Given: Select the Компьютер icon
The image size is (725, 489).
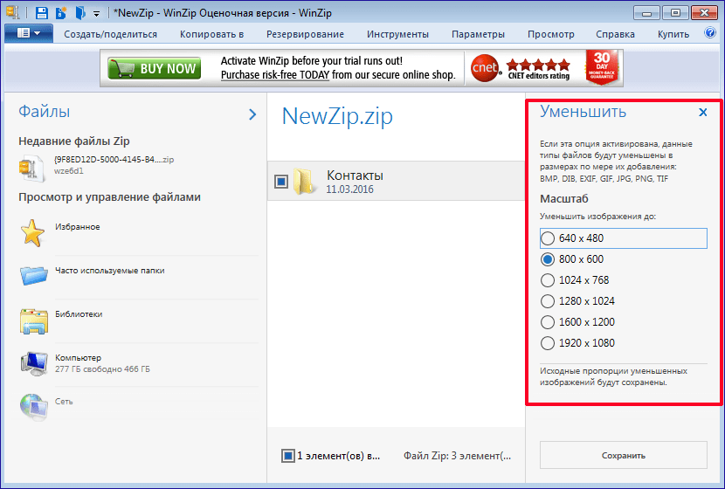Looking at the screenshot, I should coord(34,363).
